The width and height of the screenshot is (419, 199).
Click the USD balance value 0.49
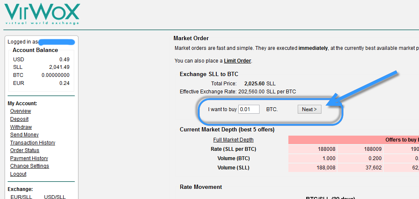pos(64,60)
